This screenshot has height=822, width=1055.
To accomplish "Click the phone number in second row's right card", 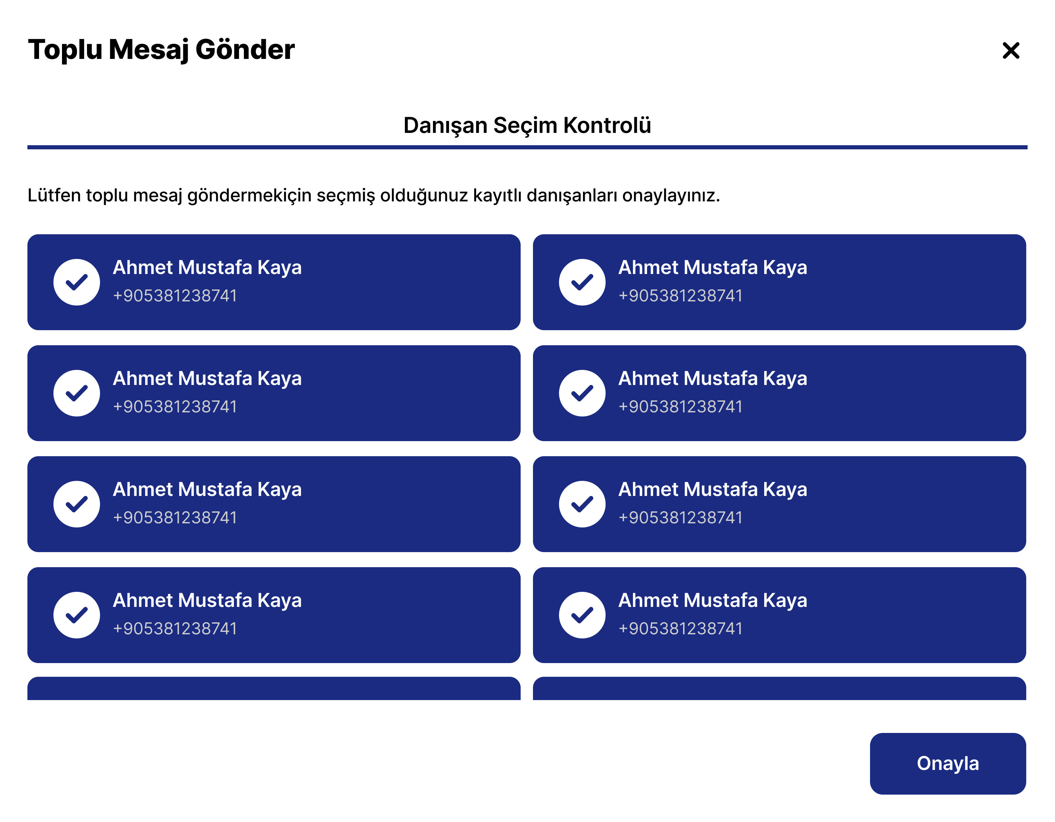I will pos(680,407).
